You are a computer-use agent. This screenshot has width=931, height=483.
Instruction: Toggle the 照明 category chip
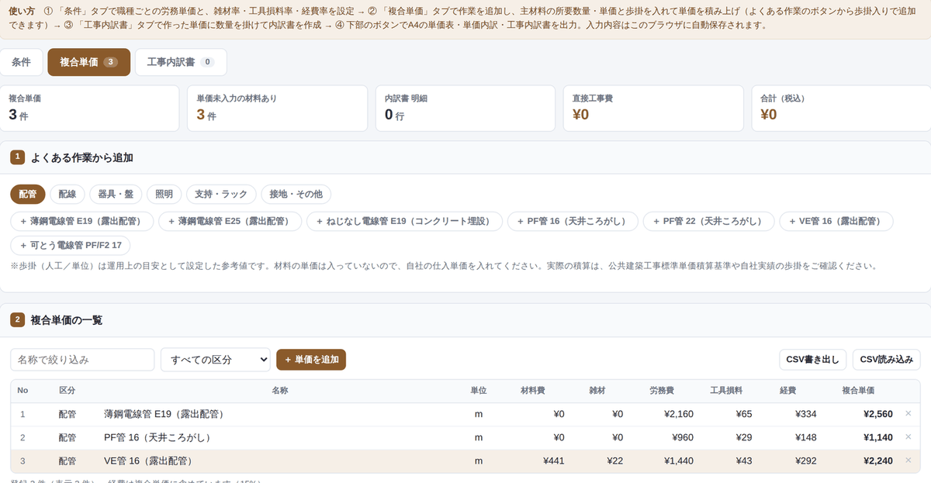tap(164, 194)
